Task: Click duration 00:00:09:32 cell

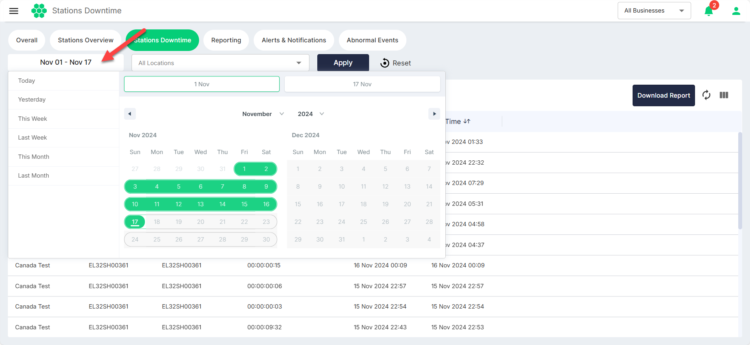Action: [264, 327]
